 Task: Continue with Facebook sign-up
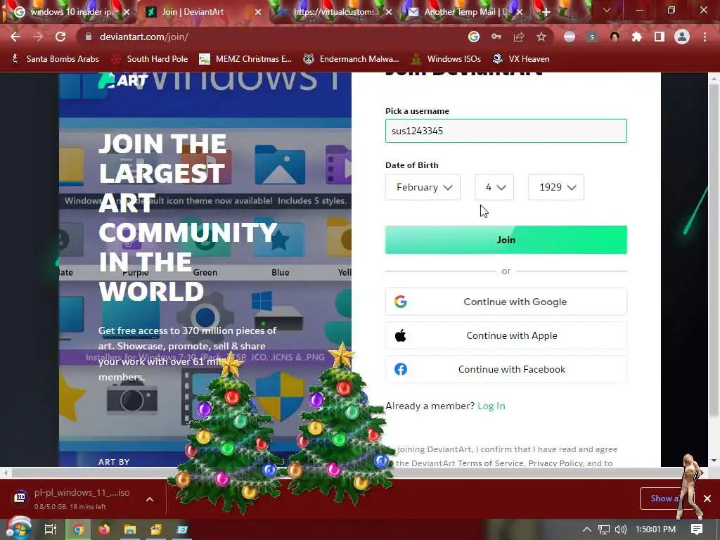[x=506, y=369]
